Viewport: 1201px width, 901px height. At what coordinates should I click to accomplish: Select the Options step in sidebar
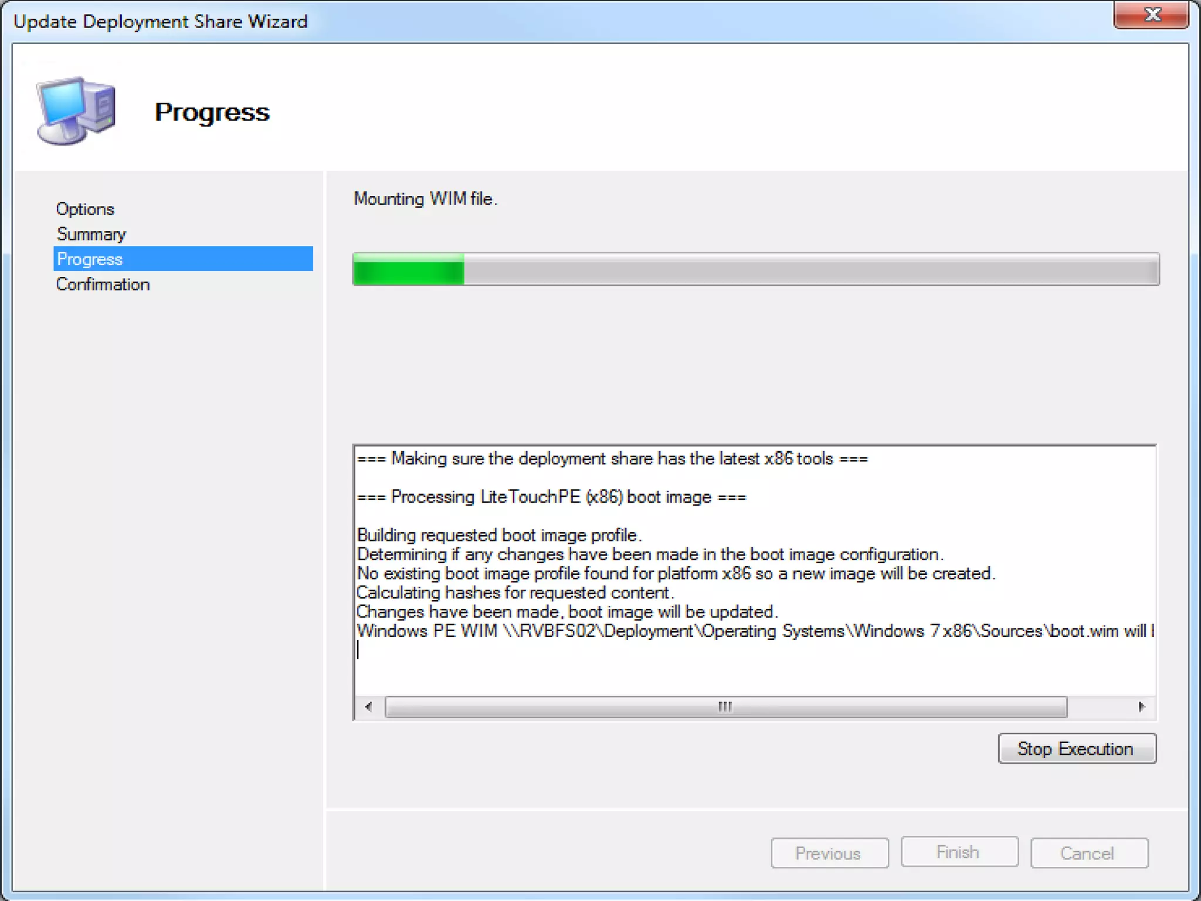tap(85, 209)
